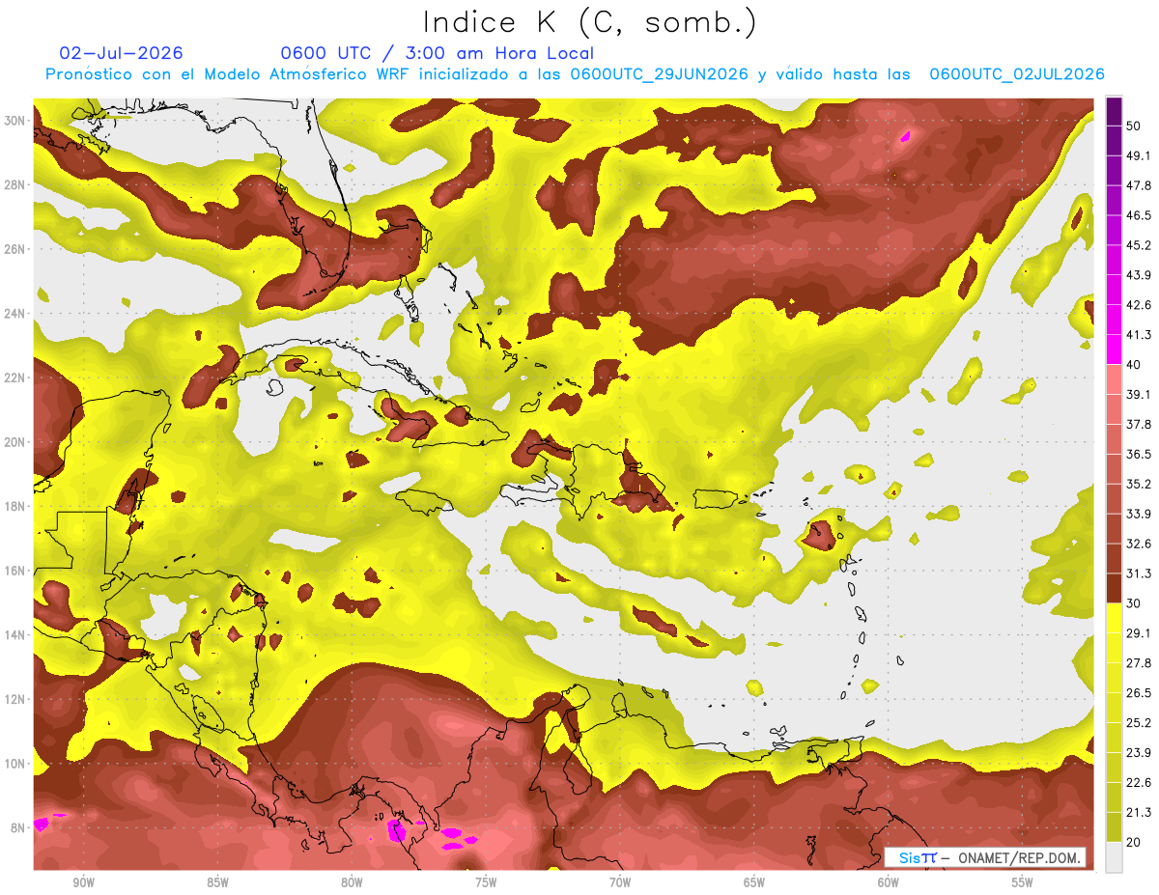Click the colorbar value '37.8'
The width and height of the screenshot is (1159, 895).
click(1138, 424)
